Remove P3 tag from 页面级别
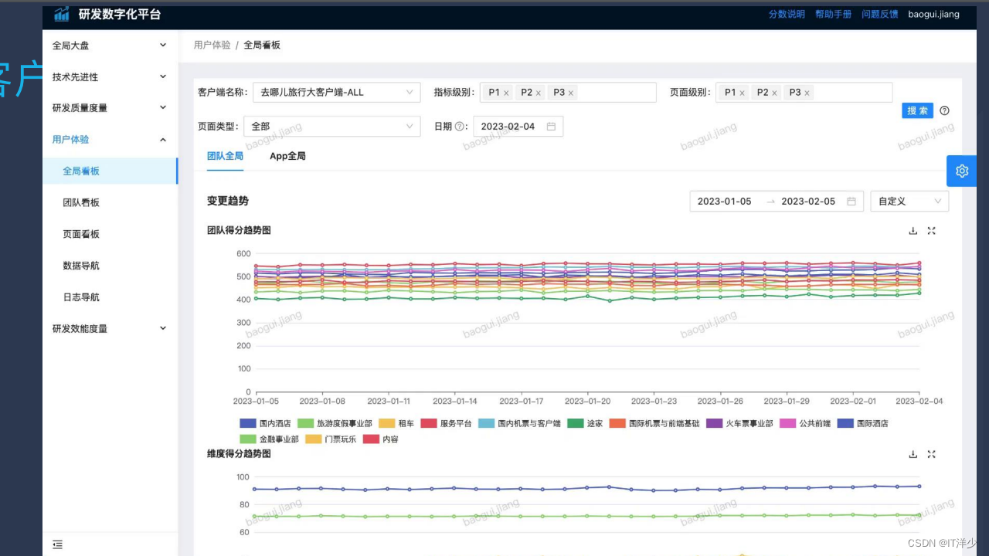Image resolution: width=989 pixels, height=556 pixels. point(807,93)
